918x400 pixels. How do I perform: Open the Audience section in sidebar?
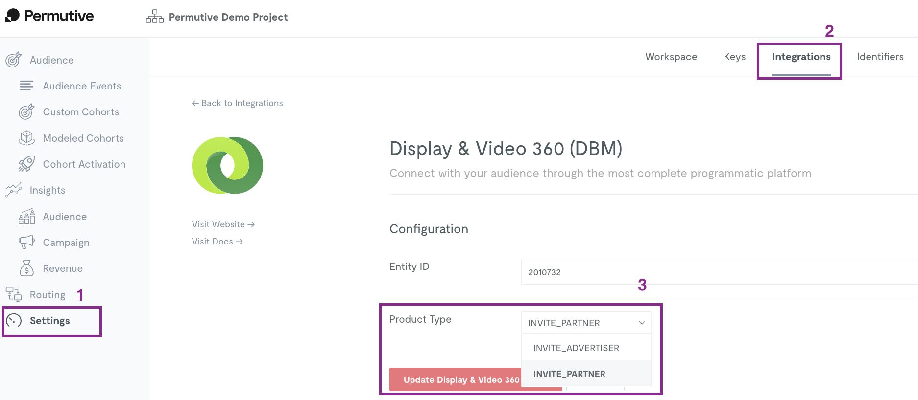51,60
